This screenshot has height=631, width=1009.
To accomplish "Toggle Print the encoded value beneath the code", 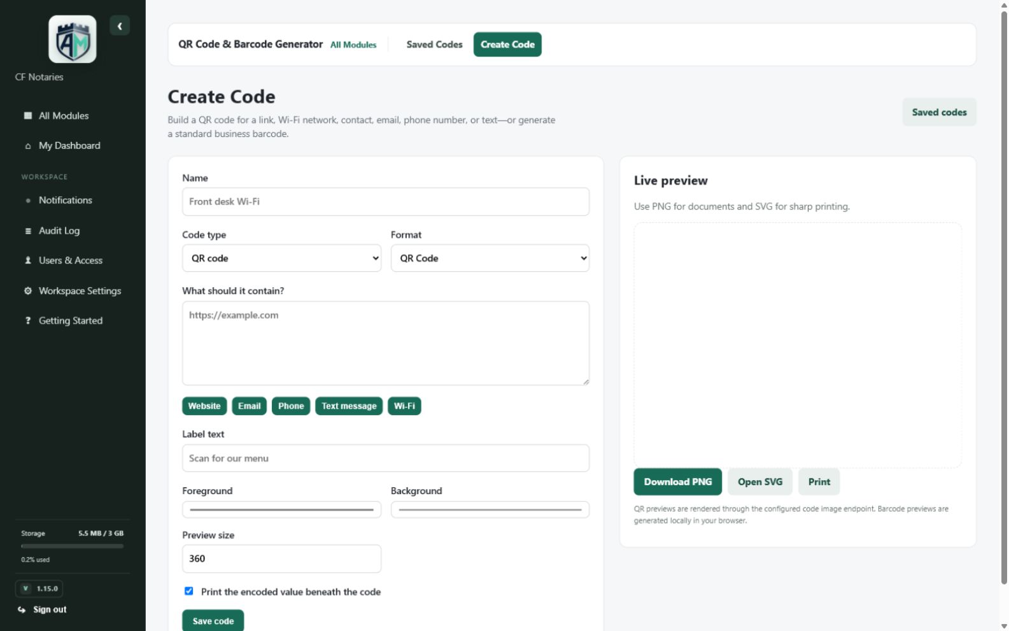I will [x=189, y=592].
